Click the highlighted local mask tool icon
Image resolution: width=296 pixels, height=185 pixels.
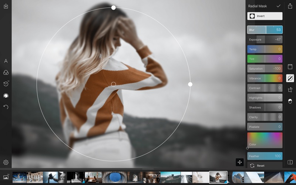(x=290, y=78)
